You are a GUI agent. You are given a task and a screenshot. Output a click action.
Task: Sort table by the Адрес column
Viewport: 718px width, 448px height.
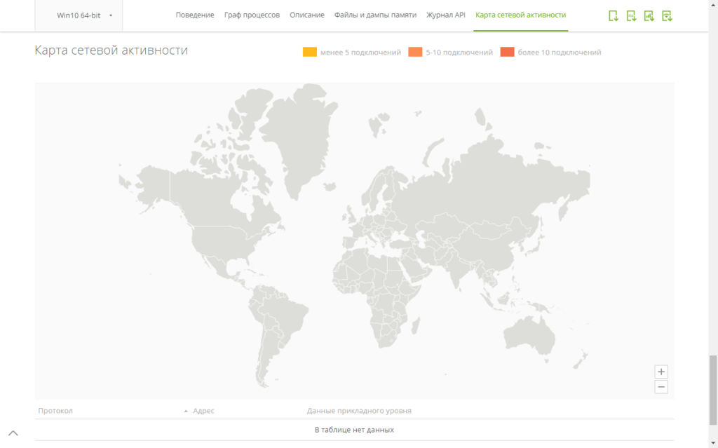tap(203, 411)
